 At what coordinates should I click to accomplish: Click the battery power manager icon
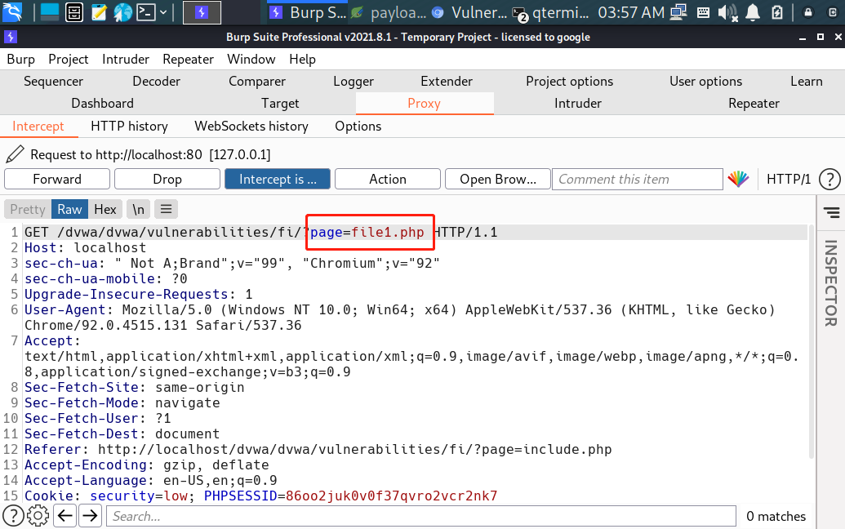coord(777,12)
